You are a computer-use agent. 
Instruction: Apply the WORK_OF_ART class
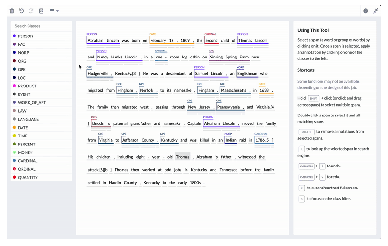tap(32, 102)
